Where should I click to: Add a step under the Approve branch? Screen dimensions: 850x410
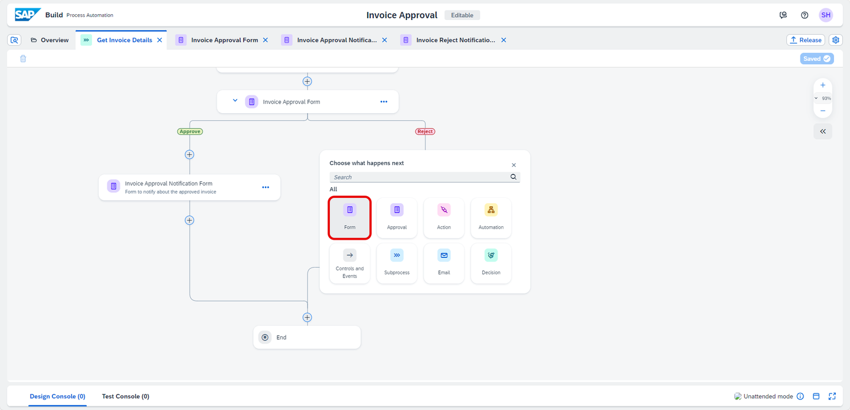[189, 154]
